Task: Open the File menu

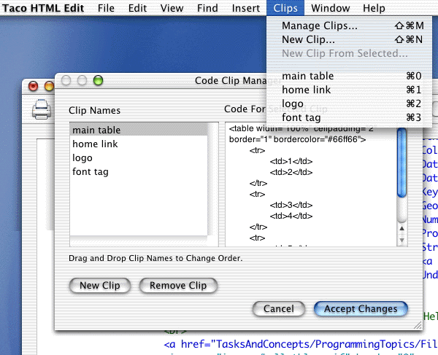Action: (106, 8)
